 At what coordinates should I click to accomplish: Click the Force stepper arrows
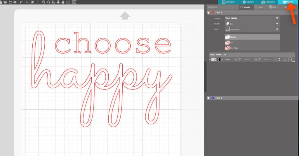click(x=260, y=59)
